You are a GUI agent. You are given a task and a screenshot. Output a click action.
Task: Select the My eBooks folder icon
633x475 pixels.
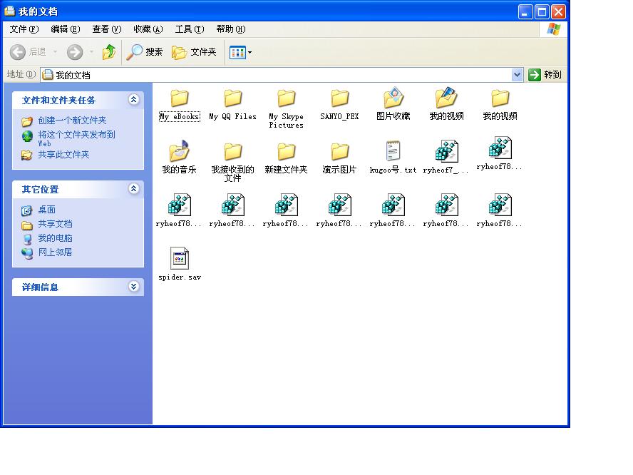[180, 98]
